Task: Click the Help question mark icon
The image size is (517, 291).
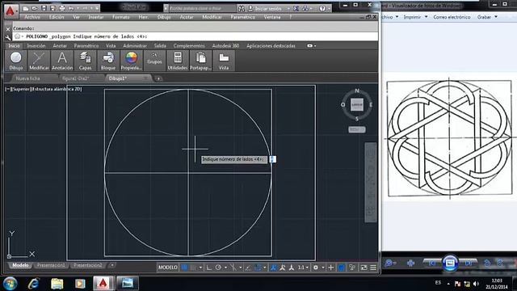Action: point(322,8)
